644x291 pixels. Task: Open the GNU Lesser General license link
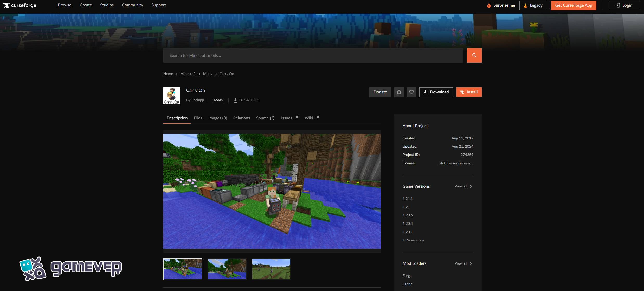[x=455, y=163]
